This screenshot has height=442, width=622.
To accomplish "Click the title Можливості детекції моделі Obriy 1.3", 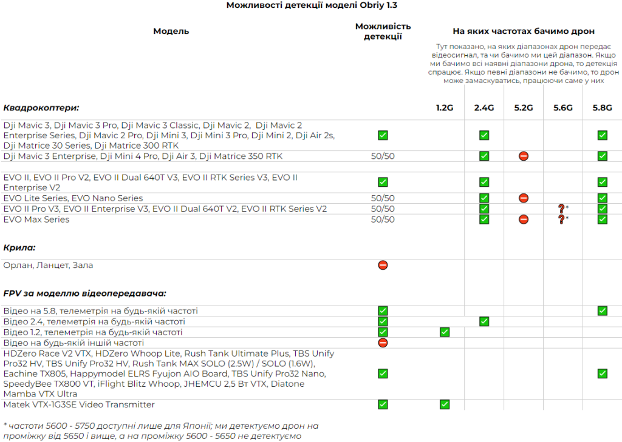I will tap(312, 5).
